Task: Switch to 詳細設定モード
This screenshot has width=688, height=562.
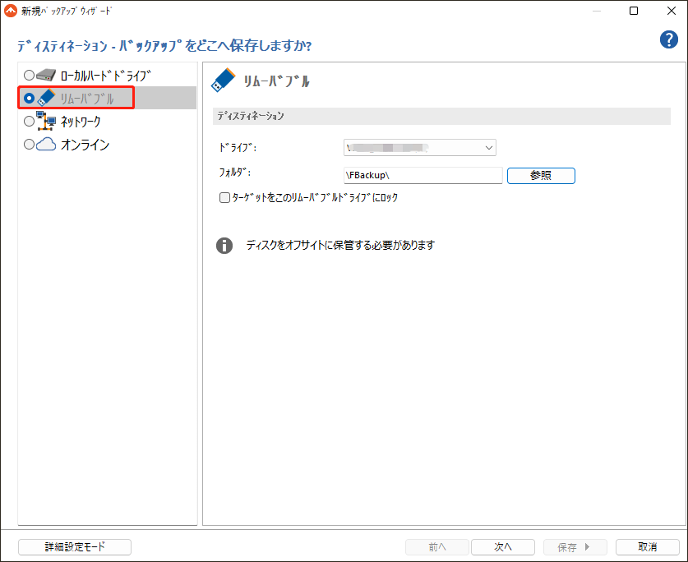Action: [x=75, y=547]
